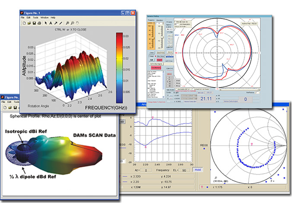Click the Auto Scale button
The width and height of the screenshot is (292, 203).
point(170,89)
